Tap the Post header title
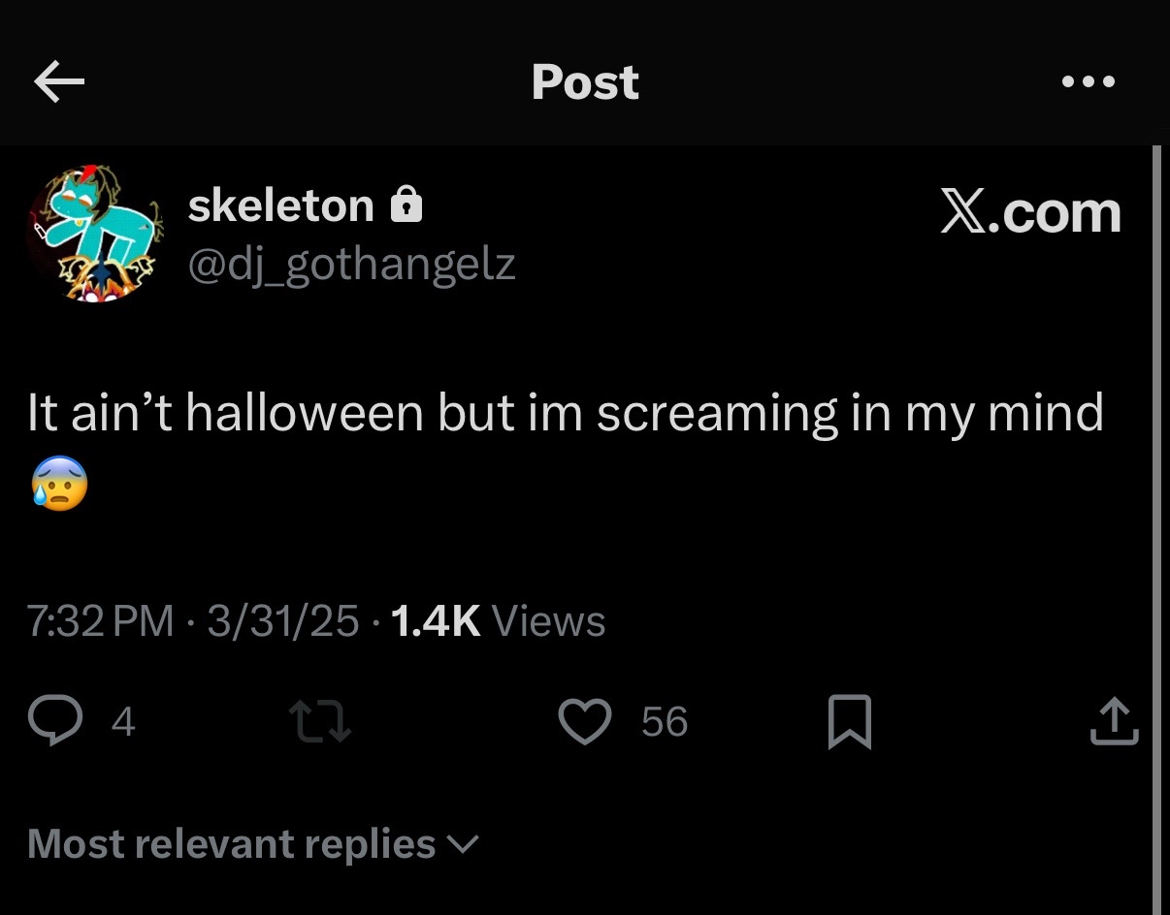Viewport: 1170px width, 915px height. (585, 82)
